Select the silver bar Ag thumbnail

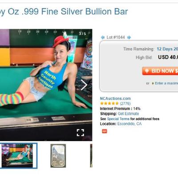click(58, 156)
